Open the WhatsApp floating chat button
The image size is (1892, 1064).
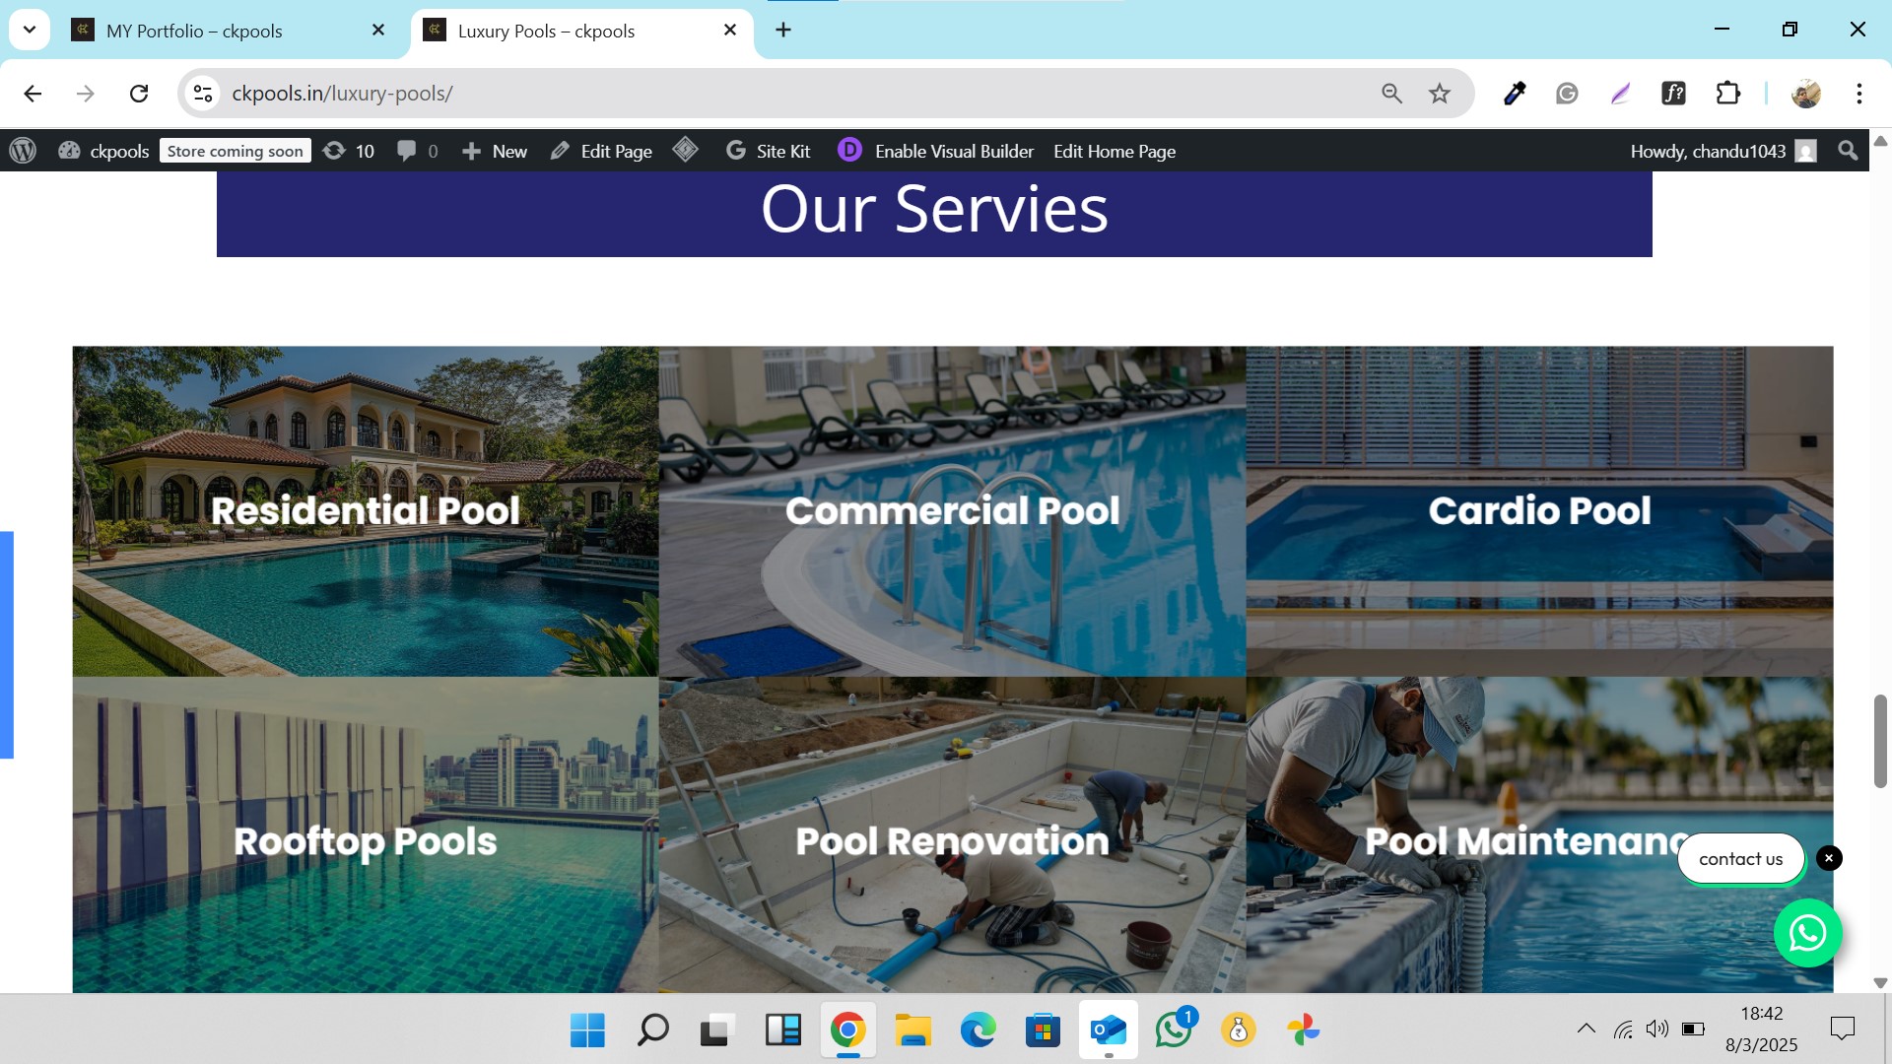1807,933
